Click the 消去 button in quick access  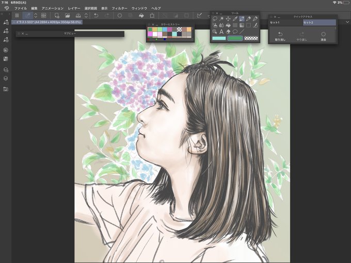pos(323,36)
